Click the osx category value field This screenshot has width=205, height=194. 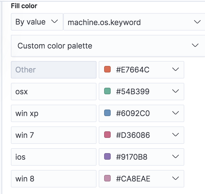53,91
